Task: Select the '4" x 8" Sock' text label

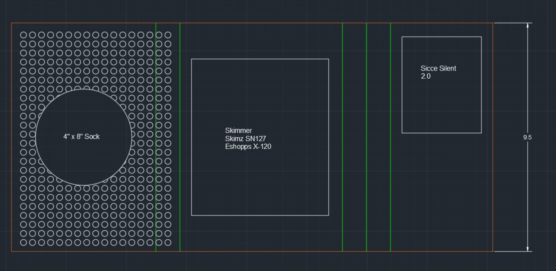Action: tap(82, 137)
